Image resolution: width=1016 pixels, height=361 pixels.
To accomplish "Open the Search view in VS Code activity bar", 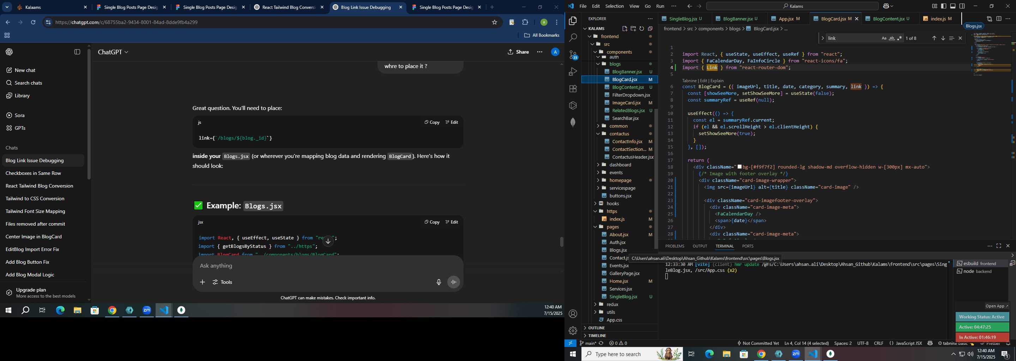I will point(573,38).
